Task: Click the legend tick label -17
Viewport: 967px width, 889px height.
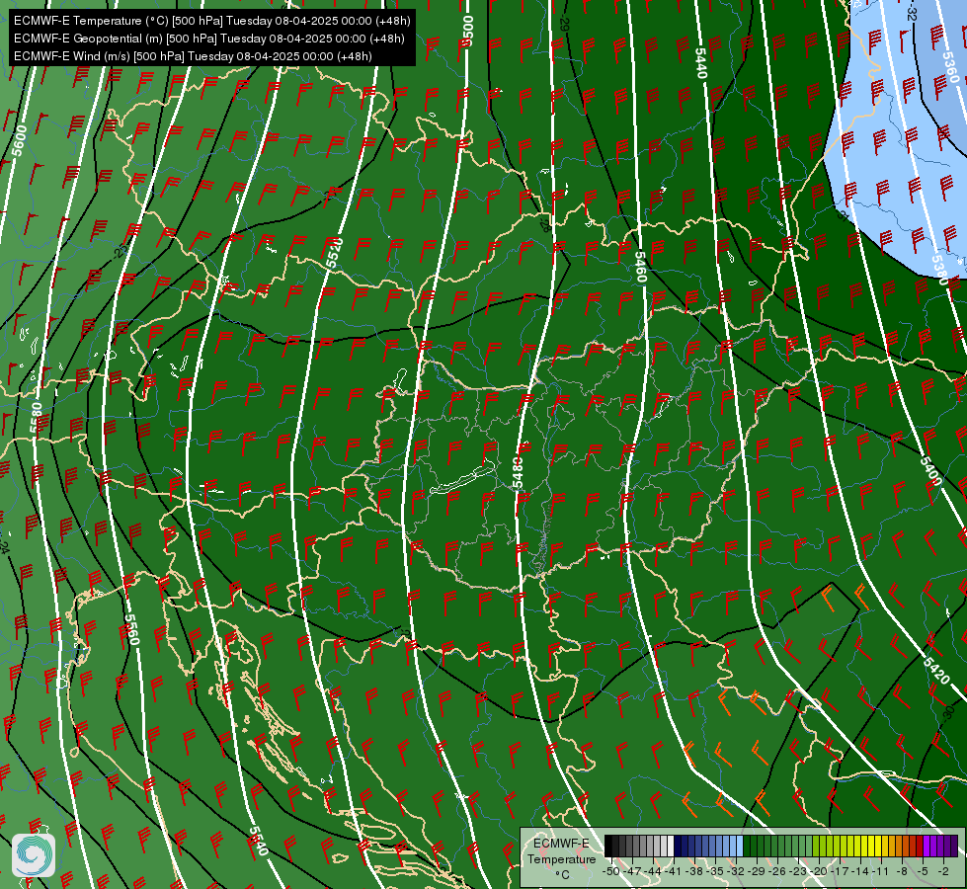Action: tap(840, 871)
